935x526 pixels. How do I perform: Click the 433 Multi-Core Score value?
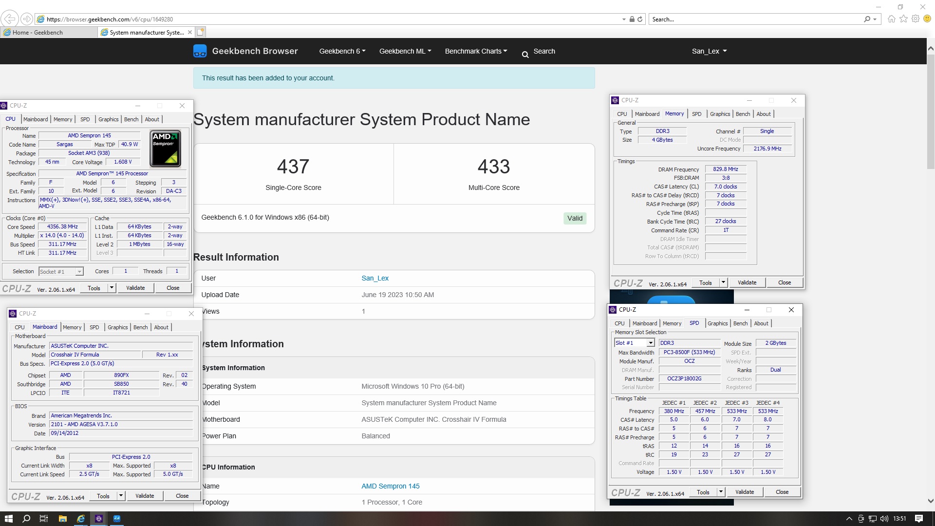(494, 167)
